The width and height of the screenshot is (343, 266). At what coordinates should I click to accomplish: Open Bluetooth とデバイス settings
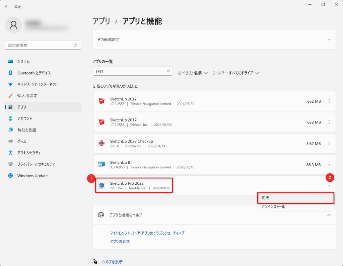[34, 73]
